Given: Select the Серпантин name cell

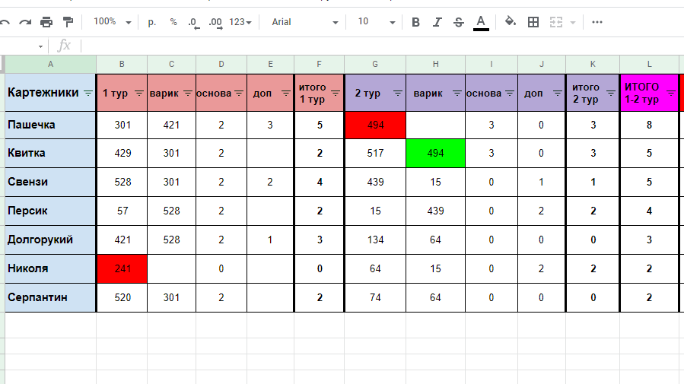Looking at the screenshot, I should coord(51,297).
